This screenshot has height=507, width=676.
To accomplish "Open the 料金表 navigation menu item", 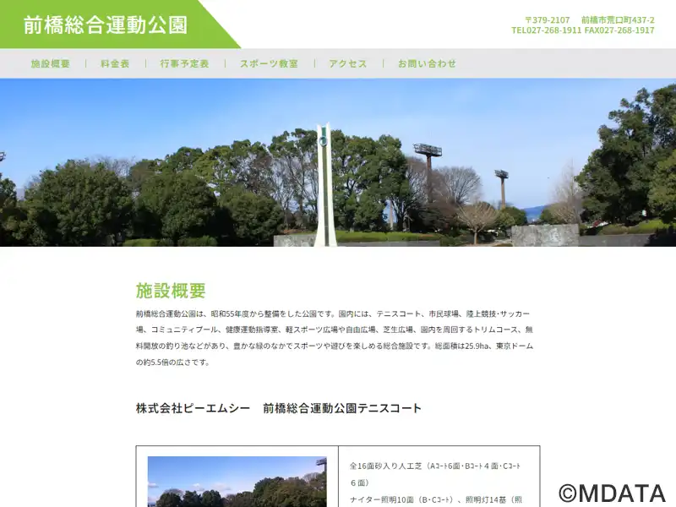I will (x=115, y=64).
